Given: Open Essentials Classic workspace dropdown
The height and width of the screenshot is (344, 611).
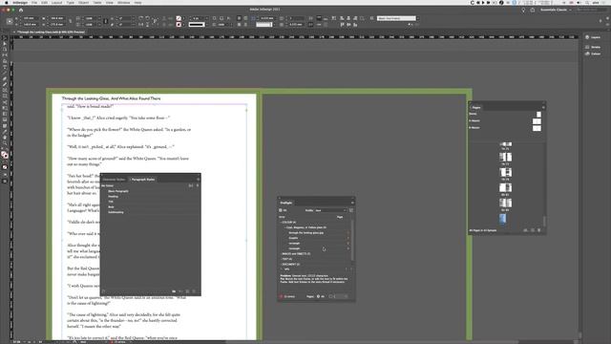Looking at the screenshot, I should tap(556, 10).
